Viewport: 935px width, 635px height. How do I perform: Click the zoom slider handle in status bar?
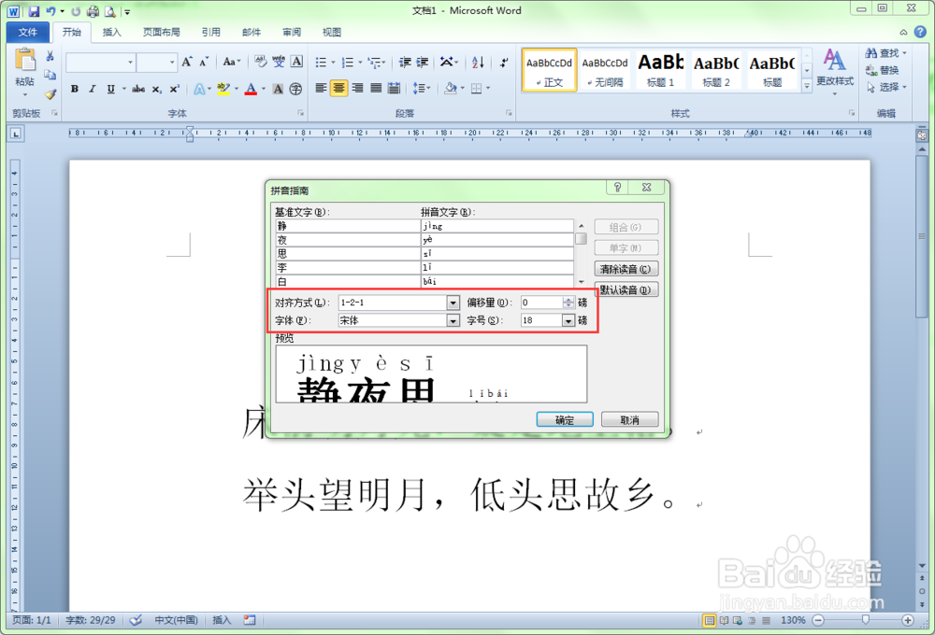coord(866,620)
